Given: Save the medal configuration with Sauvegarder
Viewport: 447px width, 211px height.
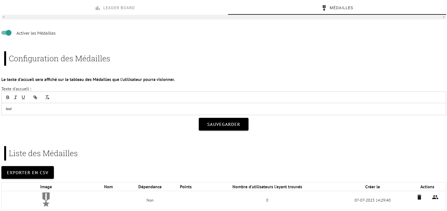Looking at the screenshot, I should [x=223, y=124].
